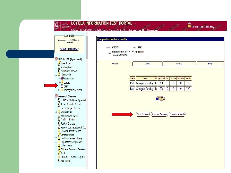The image size is (231, 173).
Task: Click the lightning icon beside Office of Research Services
Action: coord(59,149)
